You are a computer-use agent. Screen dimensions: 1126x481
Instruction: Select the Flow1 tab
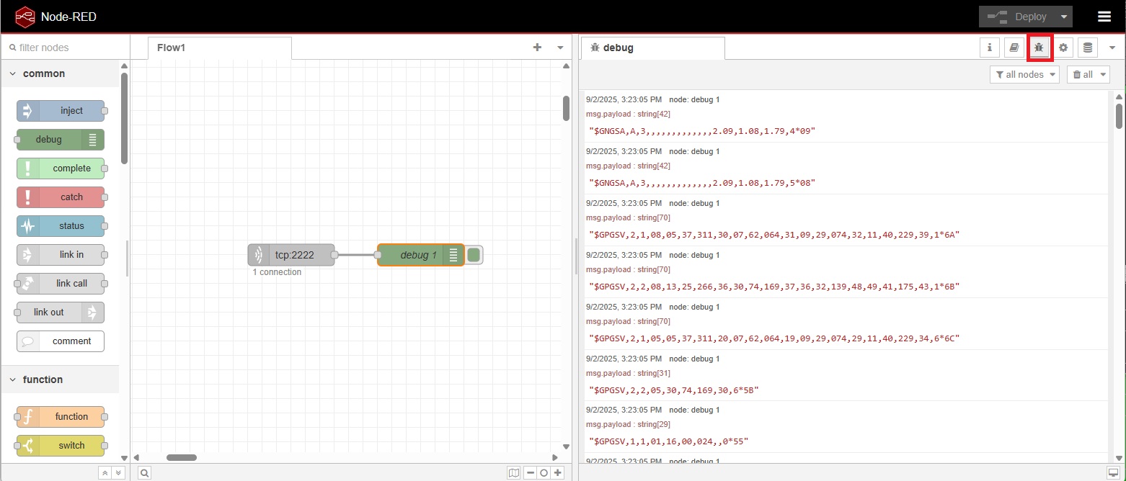click(x=172, y=48)
